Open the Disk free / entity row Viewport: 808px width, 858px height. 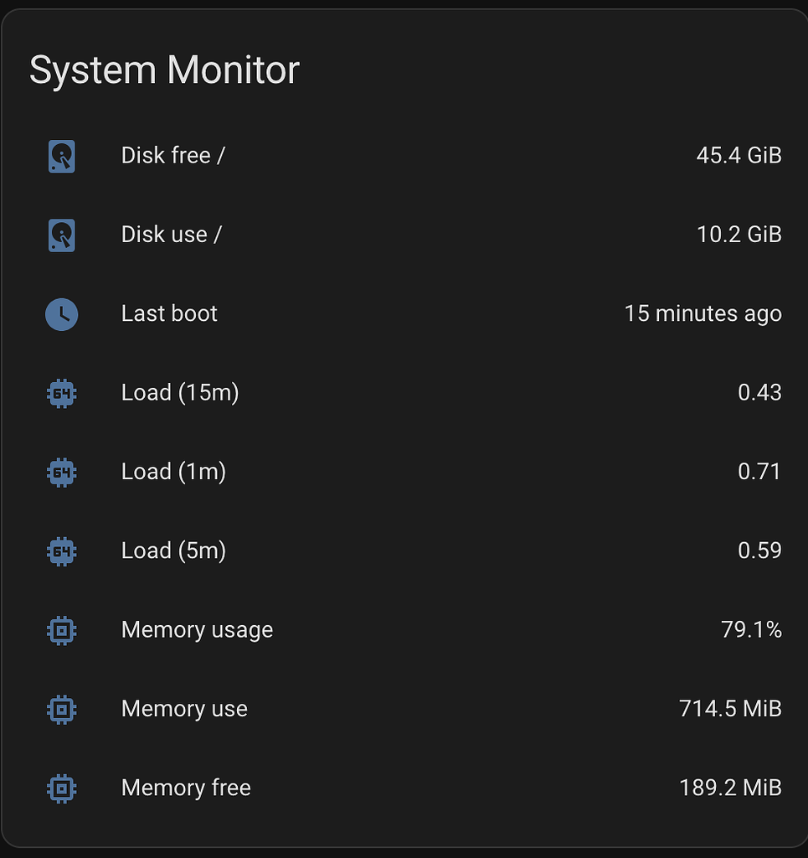173,155
